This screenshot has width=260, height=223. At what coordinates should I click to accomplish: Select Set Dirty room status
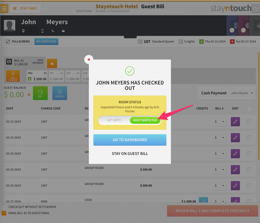coord(114,120)
